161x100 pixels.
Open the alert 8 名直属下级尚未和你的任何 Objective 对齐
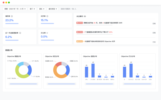pyautogui.click(x=99, y=41)
